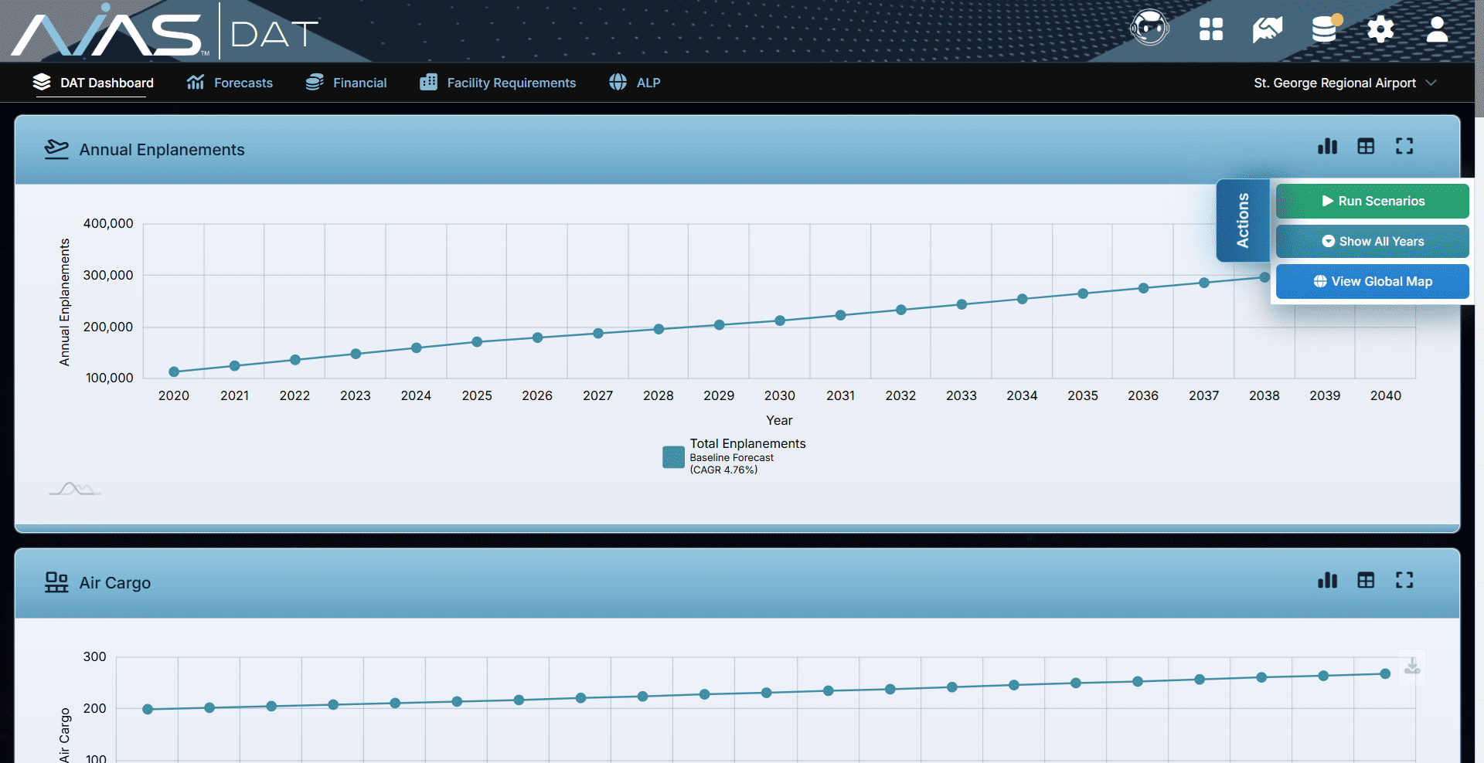Click the 2020 enplanements data point
The width and height of the screenshot is (1484, 763).
point(174,371)
